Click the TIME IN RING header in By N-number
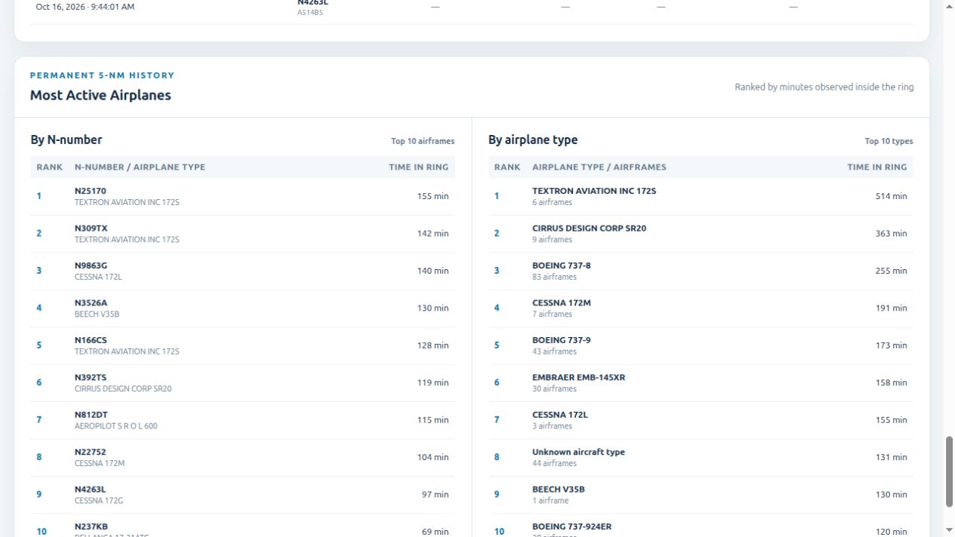 (419, 167)
